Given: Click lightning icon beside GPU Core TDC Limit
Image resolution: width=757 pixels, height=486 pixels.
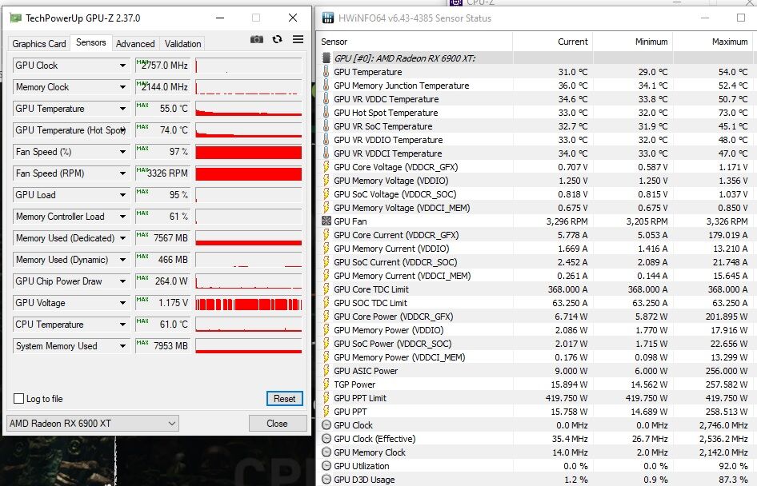Looking at the screenshot, I should [x=326, y=289].
